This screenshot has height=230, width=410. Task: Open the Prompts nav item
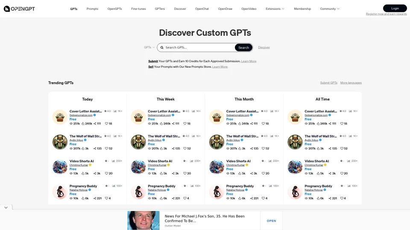tap(92, 9)
